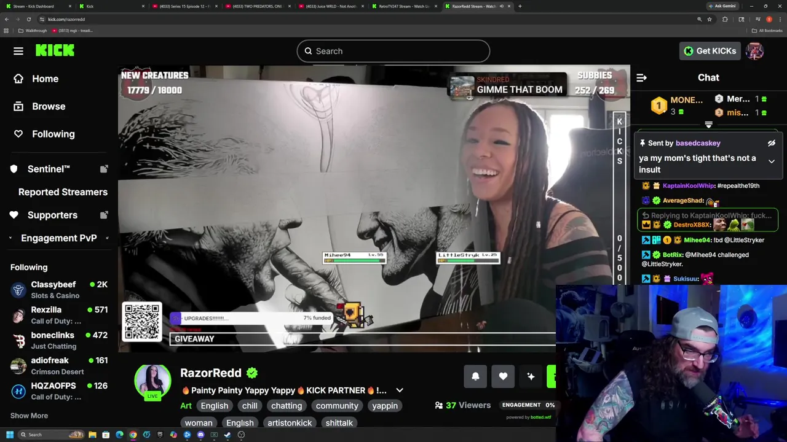Screen dimensions: 787x442
Task: Select the community tag
Action: click(337, 406)
